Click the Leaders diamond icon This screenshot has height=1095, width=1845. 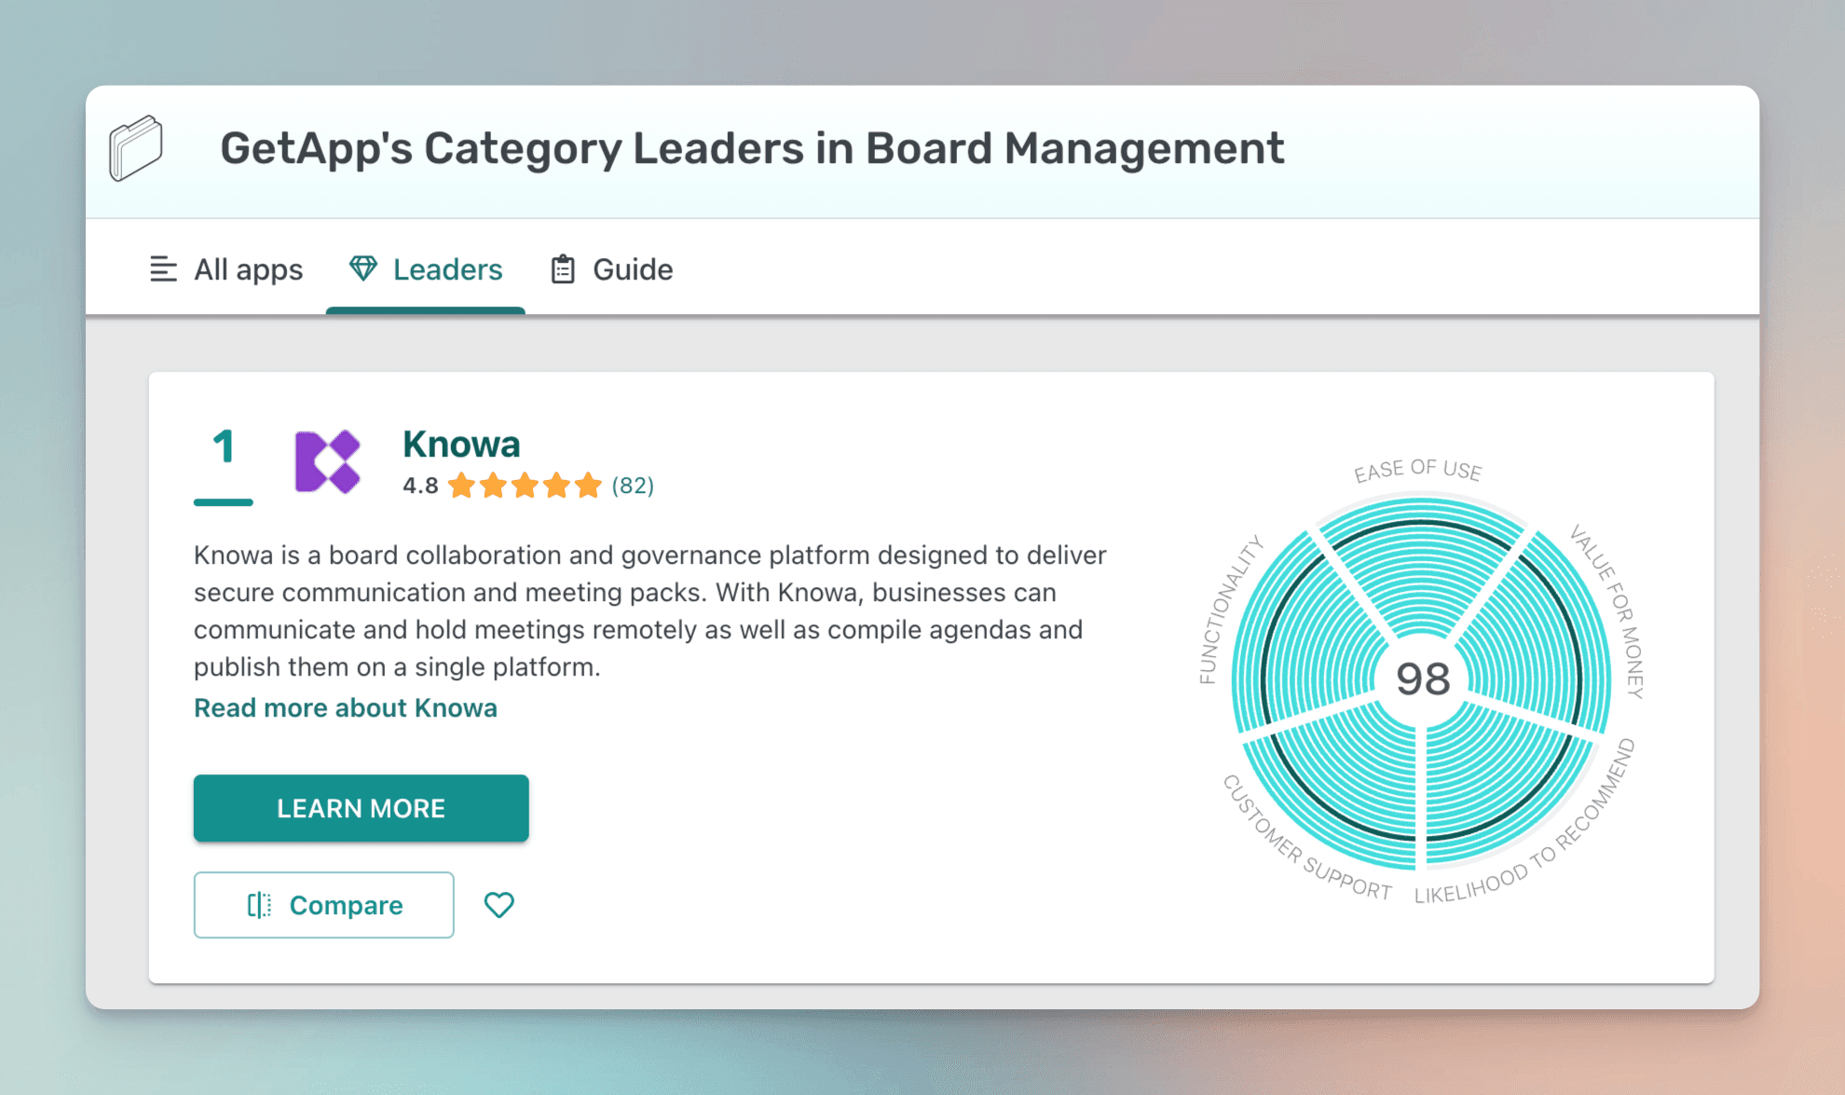[362, 268]
